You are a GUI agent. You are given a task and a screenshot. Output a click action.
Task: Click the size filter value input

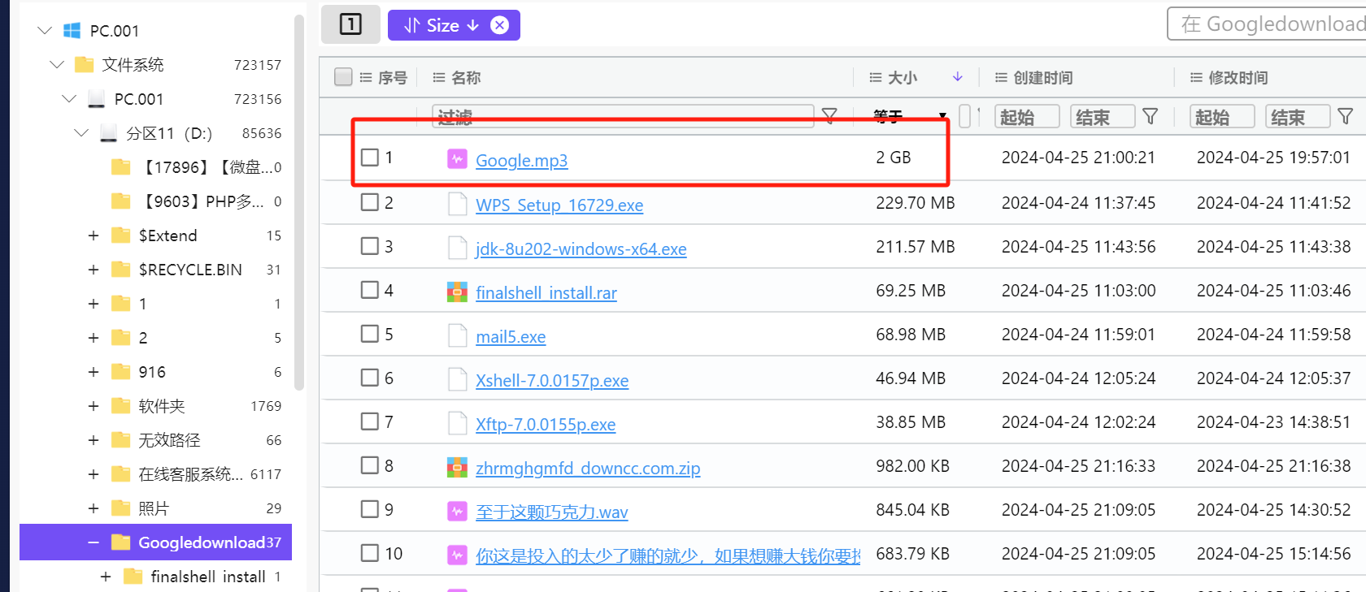click(x=965, y=116)
